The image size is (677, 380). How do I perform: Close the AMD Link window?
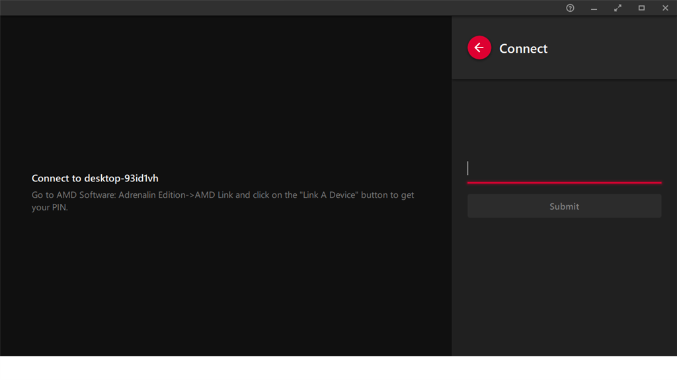click(665, 8)
